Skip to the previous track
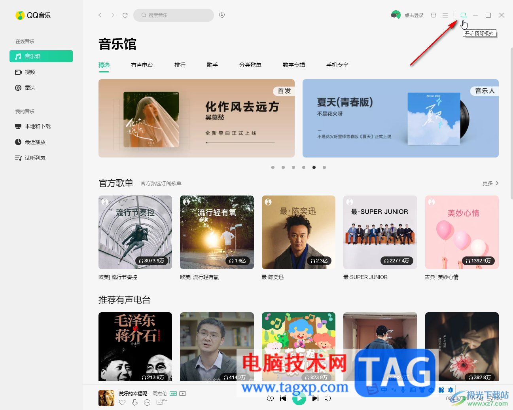Screen dimensions: 513x410 283,399
